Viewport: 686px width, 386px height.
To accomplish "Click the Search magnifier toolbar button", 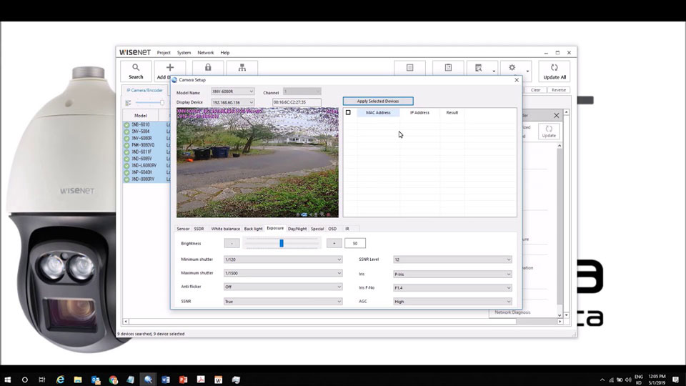I will click(x=136, y=71).
